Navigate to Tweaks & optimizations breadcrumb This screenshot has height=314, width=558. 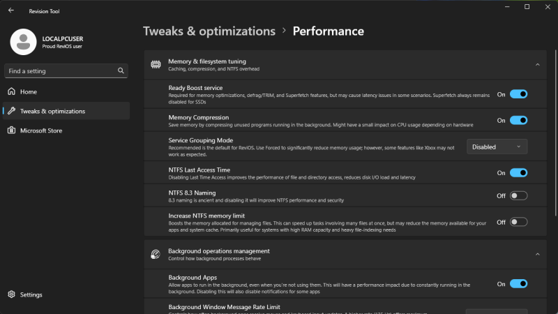tap(209, 31)
